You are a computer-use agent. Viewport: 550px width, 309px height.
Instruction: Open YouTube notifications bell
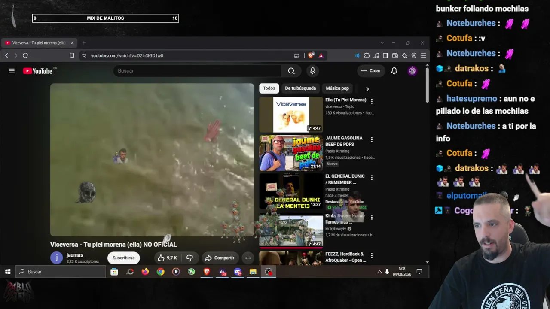pyautogui.click(x=394, y=71)
